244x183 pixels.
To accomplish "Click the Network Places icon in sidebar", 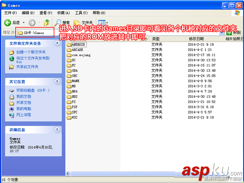I will coord(12,115).
